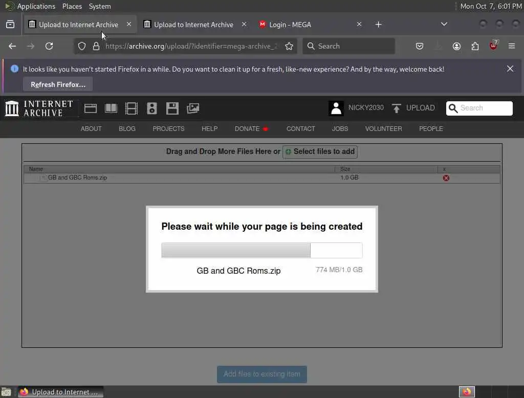Open the Places menu
This screenshot has width=524, height=398.
[72, 6]
